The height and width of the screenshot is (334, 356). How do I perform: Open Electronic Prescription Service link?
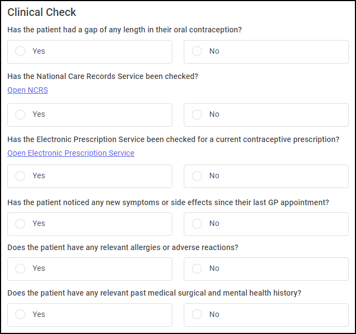click(x=71, y=153)
